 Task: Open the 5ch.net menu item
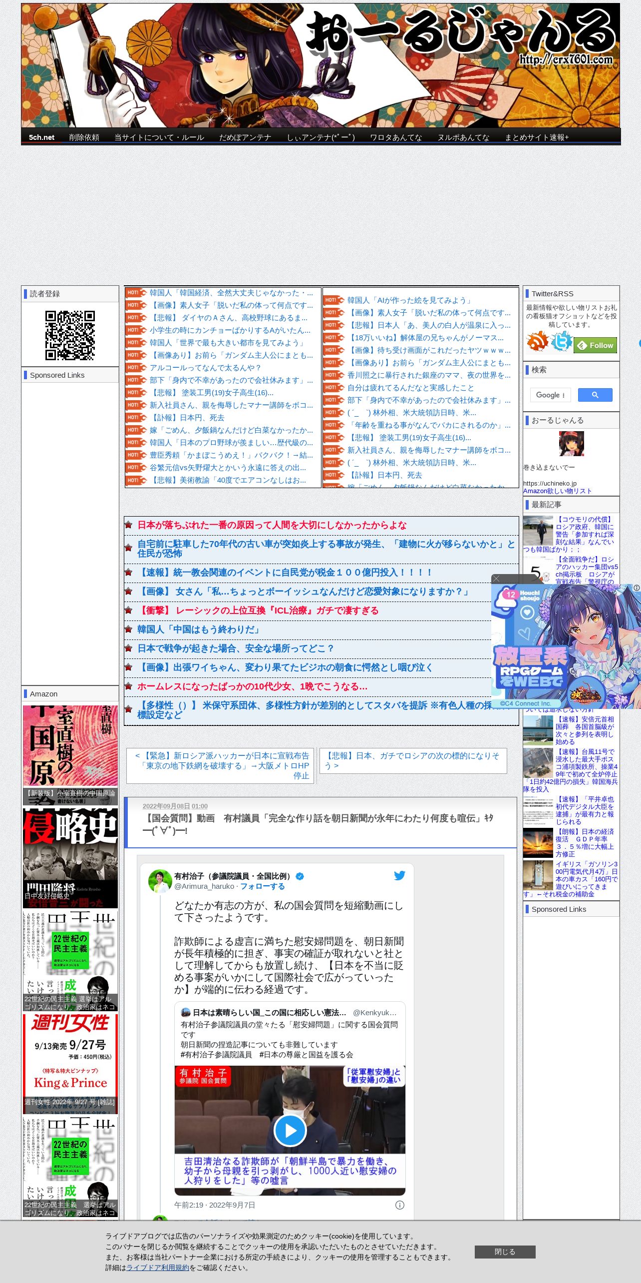click(x=41, y=137)
